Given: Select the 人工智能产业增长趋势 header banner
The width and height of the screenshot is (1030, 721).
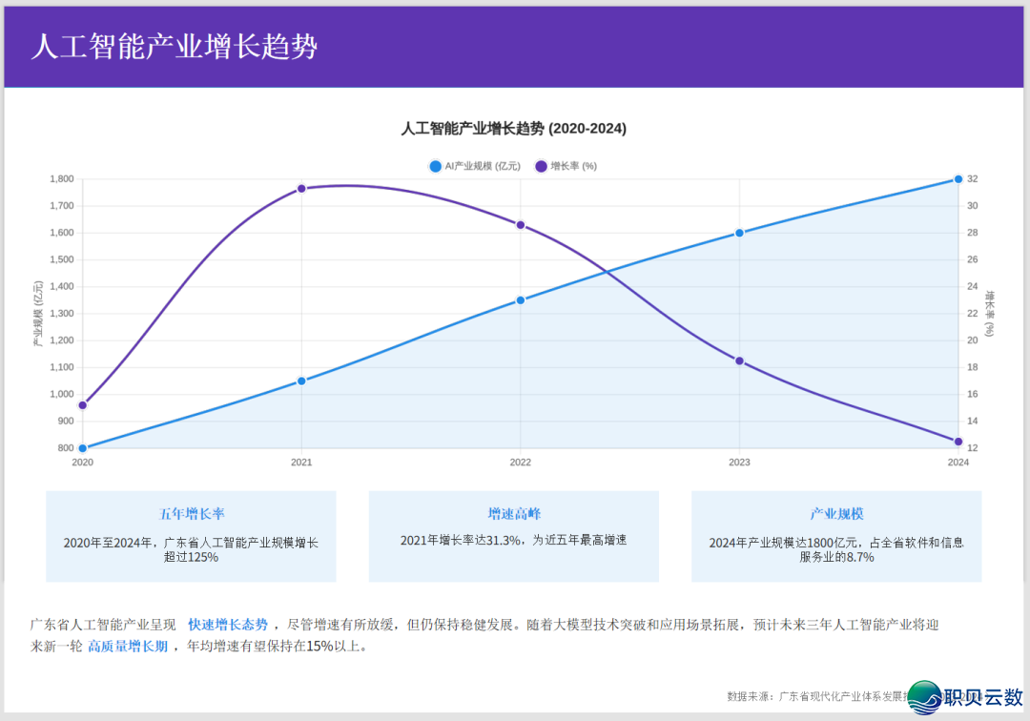Looking at the screenshot, I should 515,44.
